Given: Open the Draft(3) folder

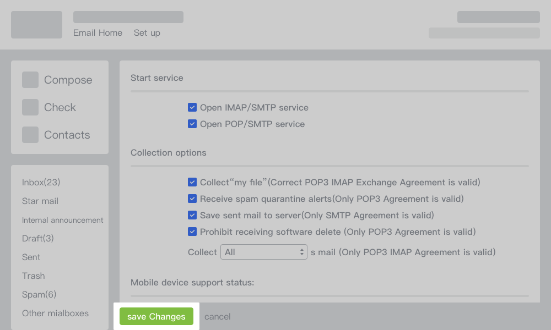Looking at the screenshot, I should click(38, 239).
